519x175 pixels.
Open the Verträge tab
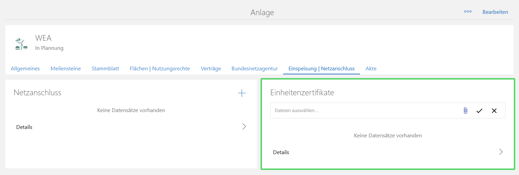[211, 69]
